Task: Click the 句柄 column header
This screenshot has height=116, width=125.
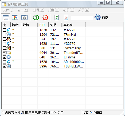Action: pyautogui.click(x=55, y=25)
